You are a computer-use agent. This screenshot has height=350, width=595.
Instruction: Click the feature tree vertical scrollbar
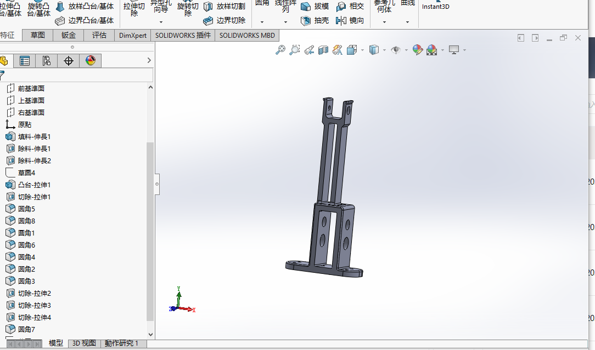coord(150,230)
